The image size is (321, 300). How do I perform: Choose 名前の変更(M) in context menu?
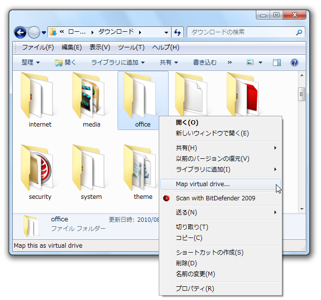(221, 274)
